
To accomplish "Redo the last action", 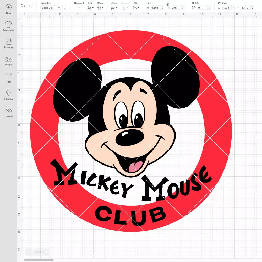I will pos(31,6).
